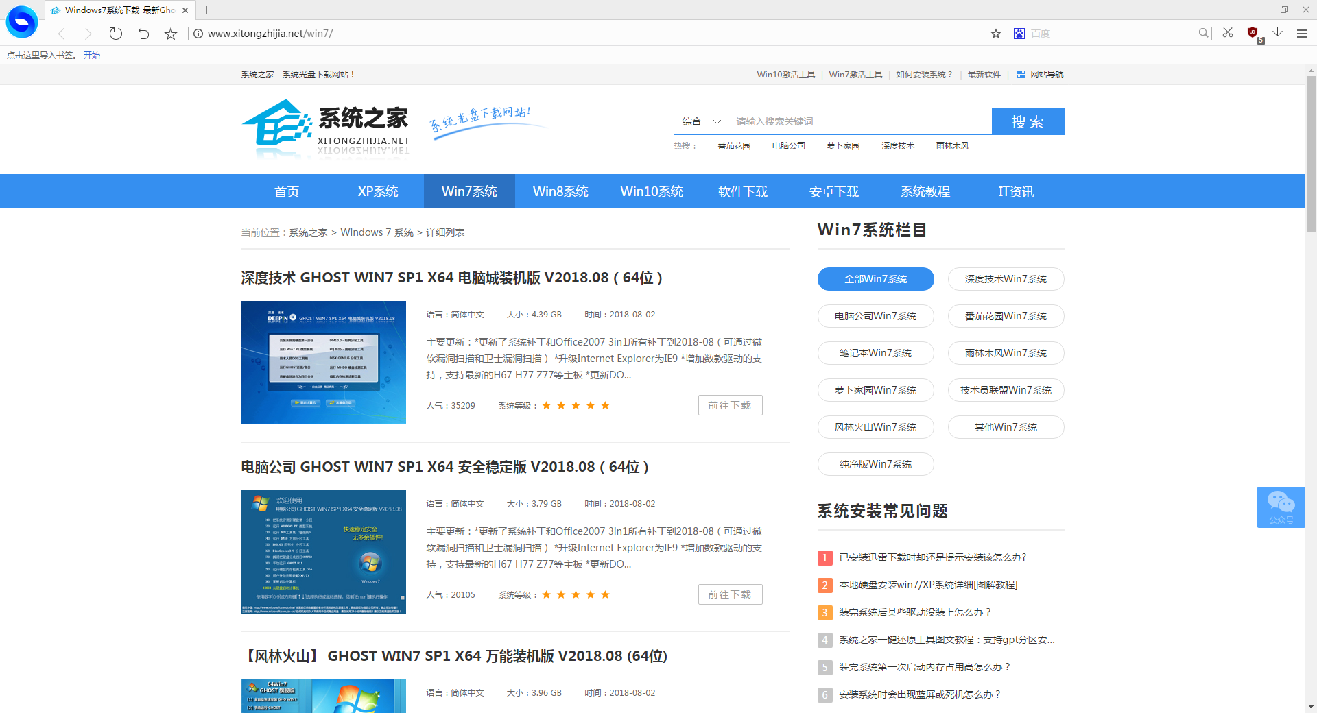Click the blue 搜索 search button
This screenshot has height=713, width=1317.
[x=1028, y=121]
